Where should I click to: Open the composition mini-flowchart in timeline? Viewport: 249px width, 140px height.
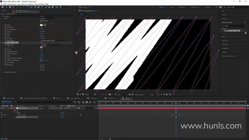[x=75, y=102]
